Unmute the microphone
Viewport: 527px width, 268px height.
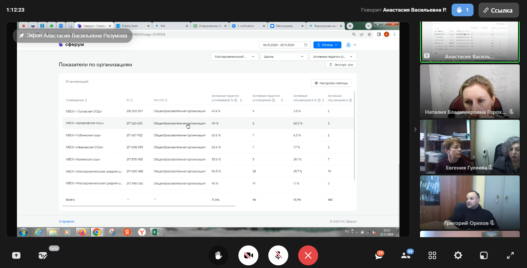(278, 255)
